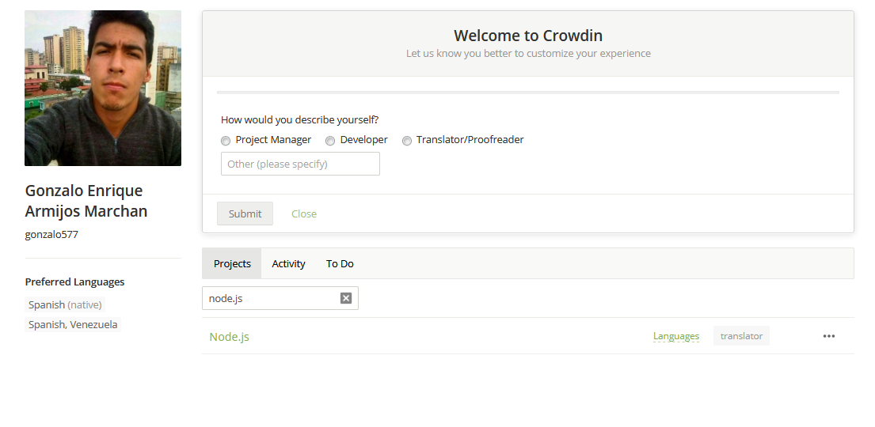Close the welcome survey panel
875x427 pixels.
tap(303, 213)
